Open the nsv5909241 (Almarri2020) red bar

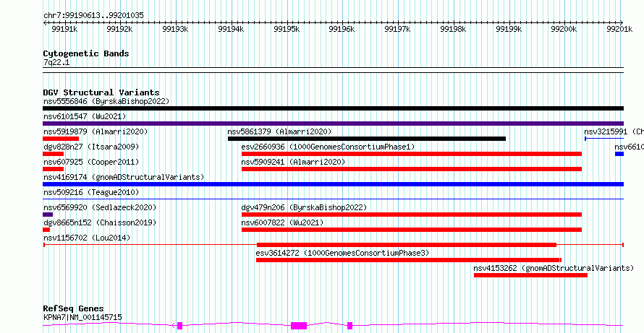pyautogui.click(x=412, y=169)
